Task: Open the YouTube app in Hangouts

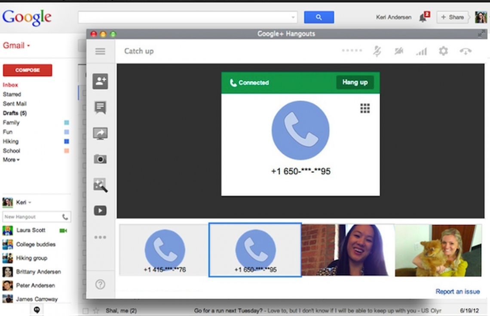Action: click(x=100, y=210)
